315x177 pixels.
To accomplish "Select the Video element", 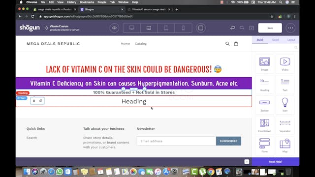I will pos(285,64).
